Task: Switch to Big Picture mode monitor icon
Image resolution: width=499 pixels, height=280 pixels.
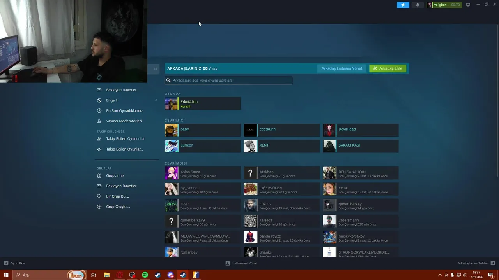Action: pos(468,5)
